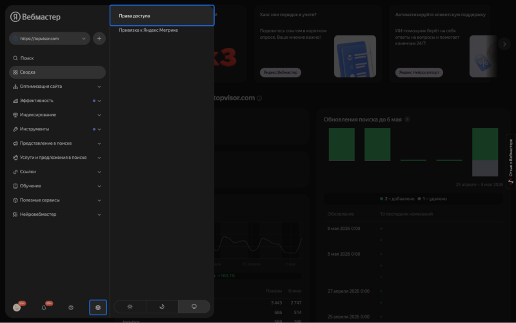Image resolution: width=516 pixels, height=323 pixels.
Task: Click the Яндекс Вебмастер logo
Action: coord(35,17)
